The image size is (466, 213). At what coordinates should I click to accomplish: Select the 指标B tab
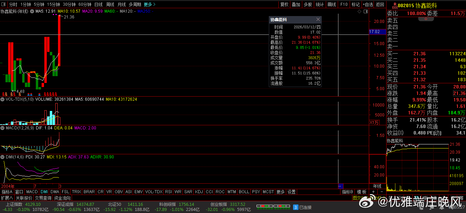click(x=348, y=192)
